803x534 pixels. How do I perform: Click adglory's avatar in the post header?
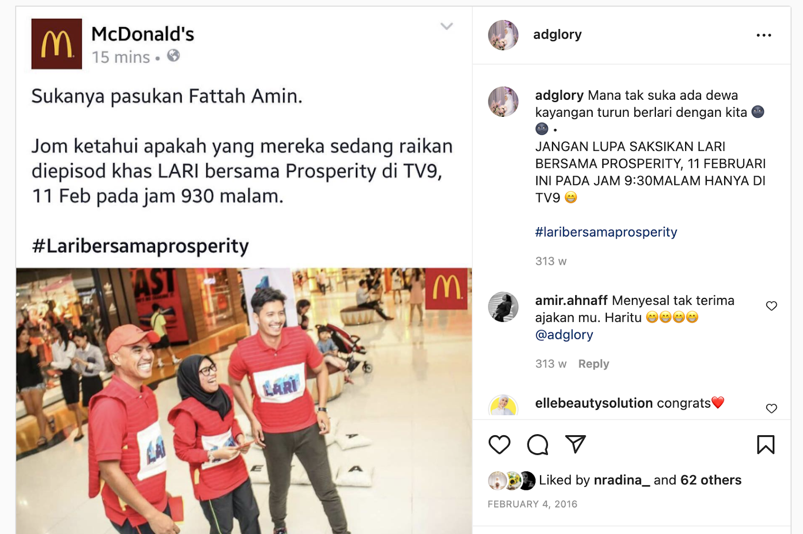(503, 35)
